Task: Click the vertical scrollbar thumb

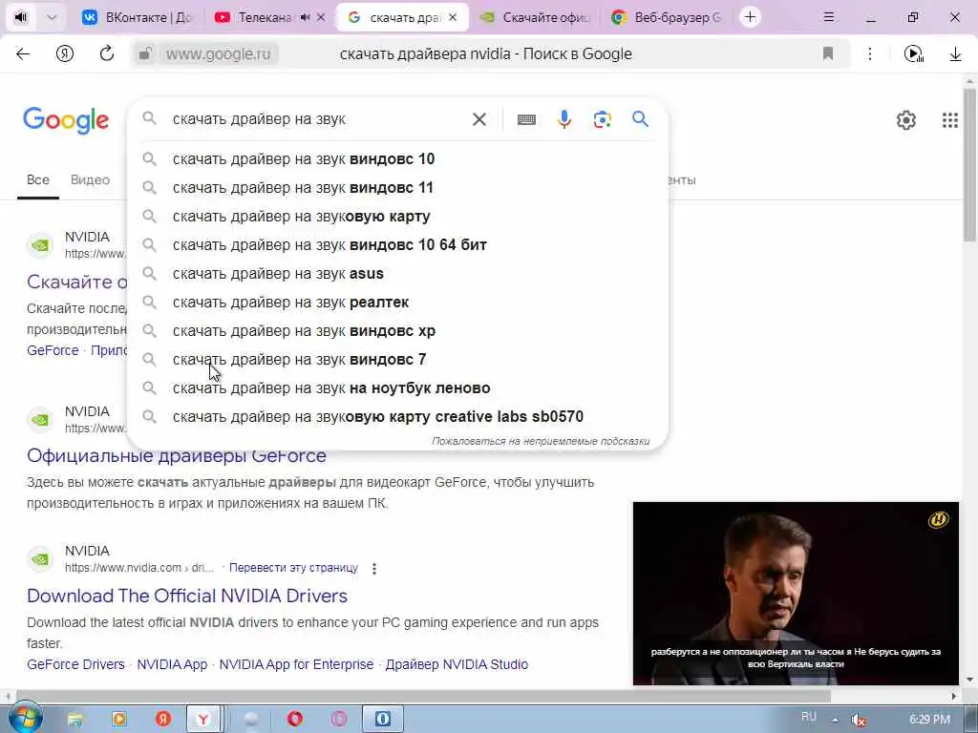Action: pyautogui.click(x=969, y=165)
